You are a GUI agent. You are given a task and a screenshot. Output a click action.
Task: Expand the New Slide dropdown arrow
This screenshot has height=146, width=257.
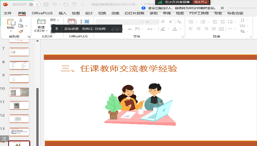[47, 31]
